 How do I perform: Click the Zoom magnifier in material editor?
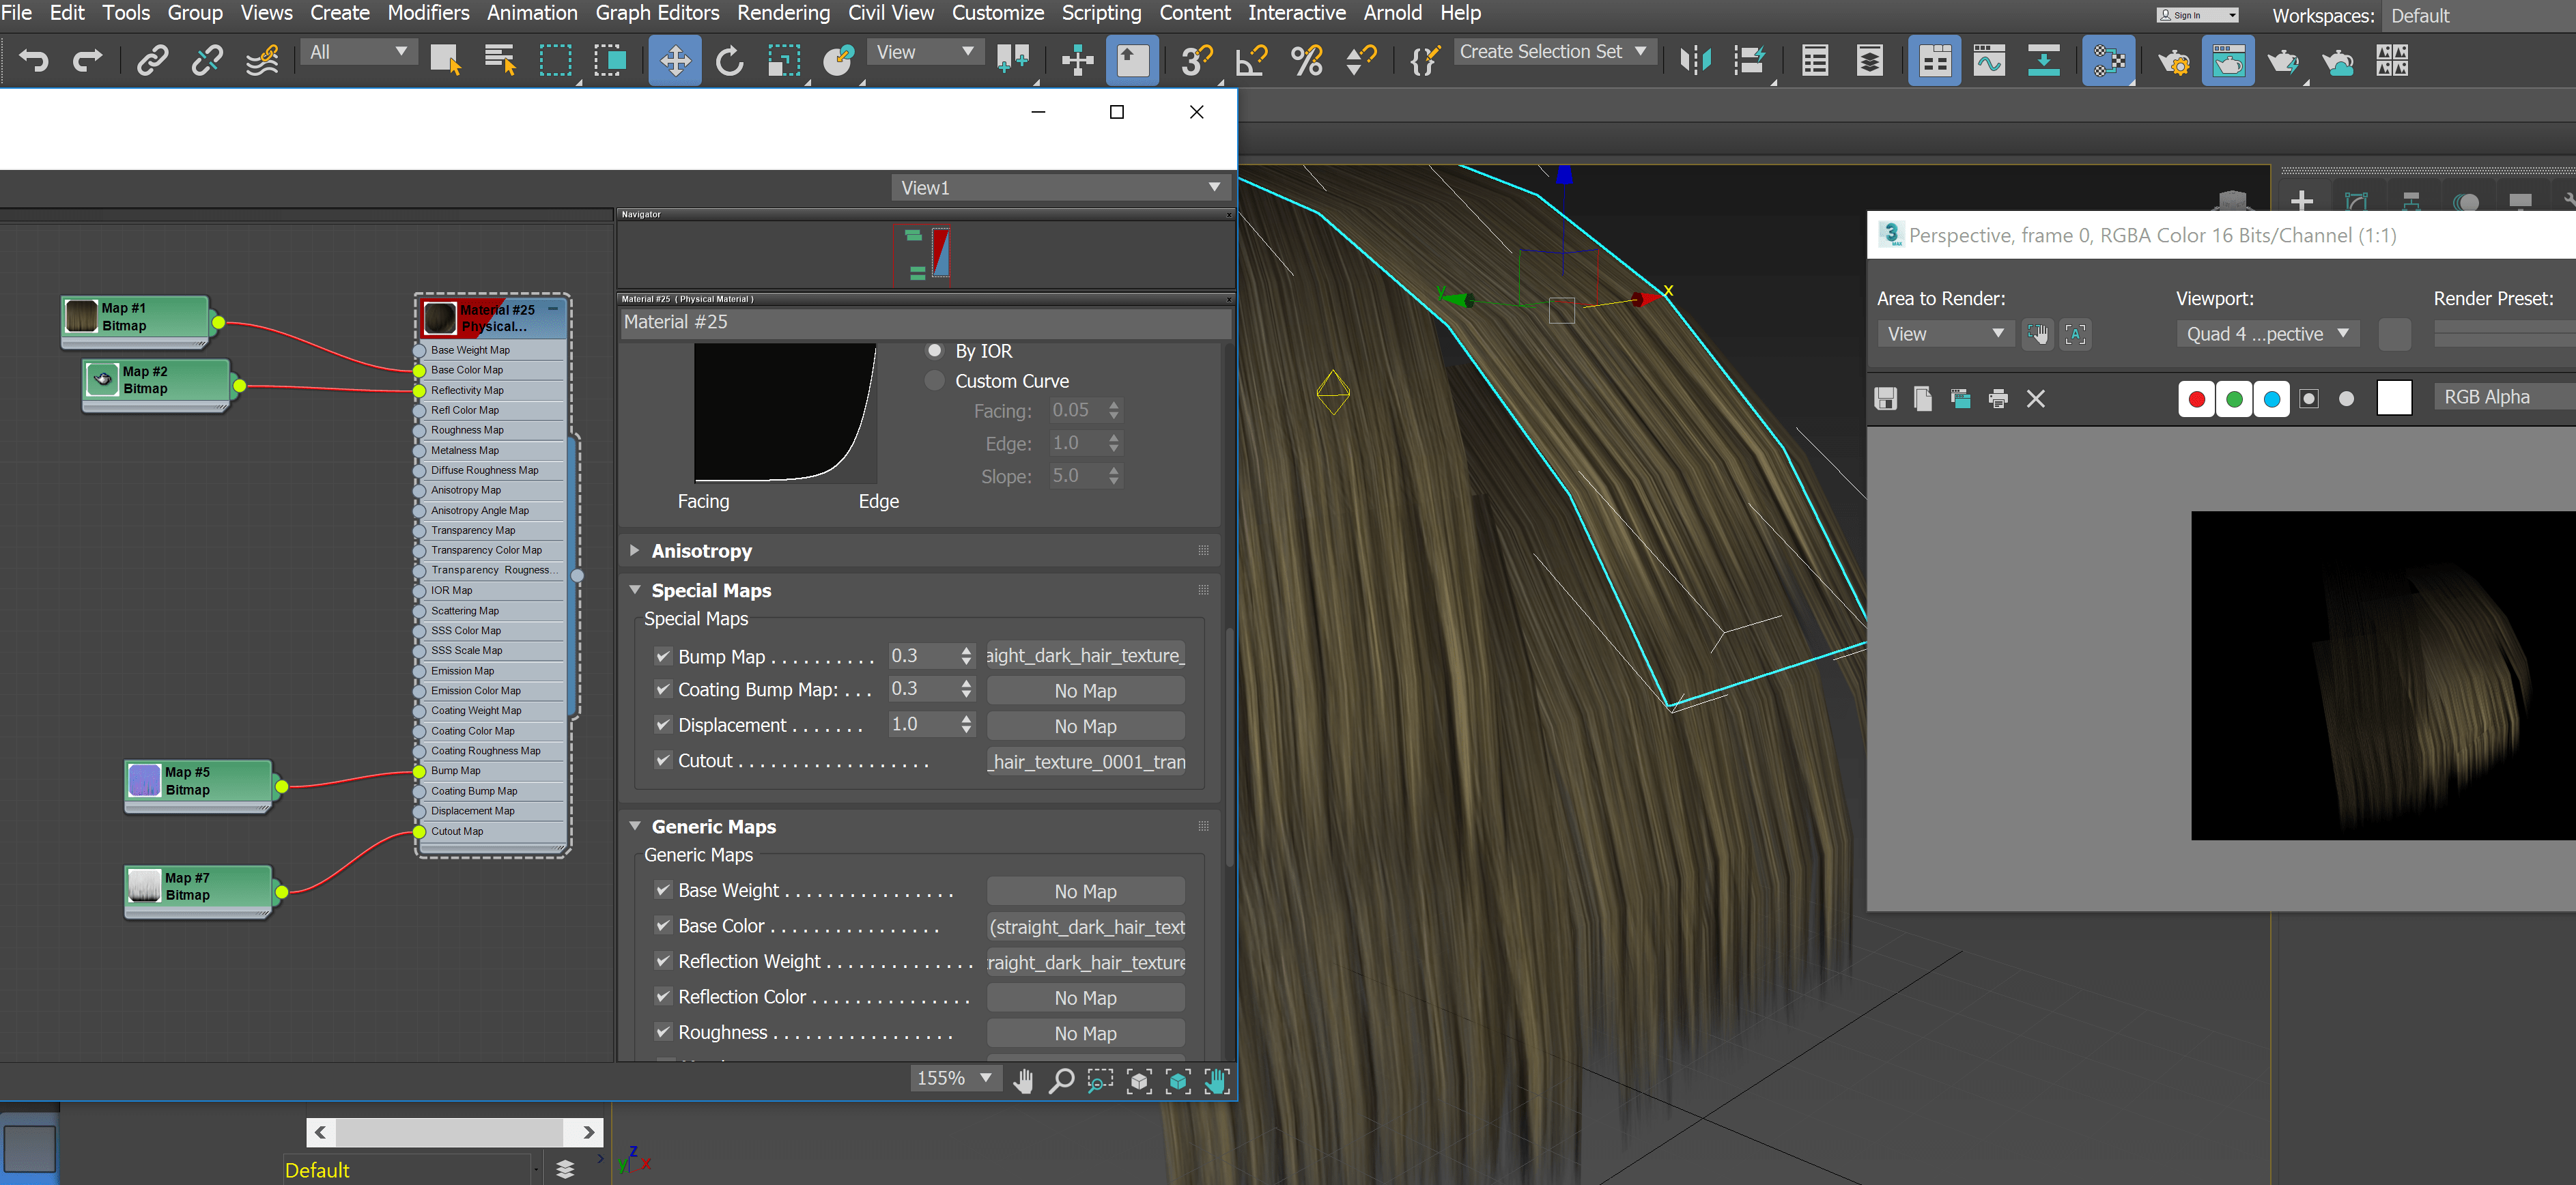(1061, 1081)
